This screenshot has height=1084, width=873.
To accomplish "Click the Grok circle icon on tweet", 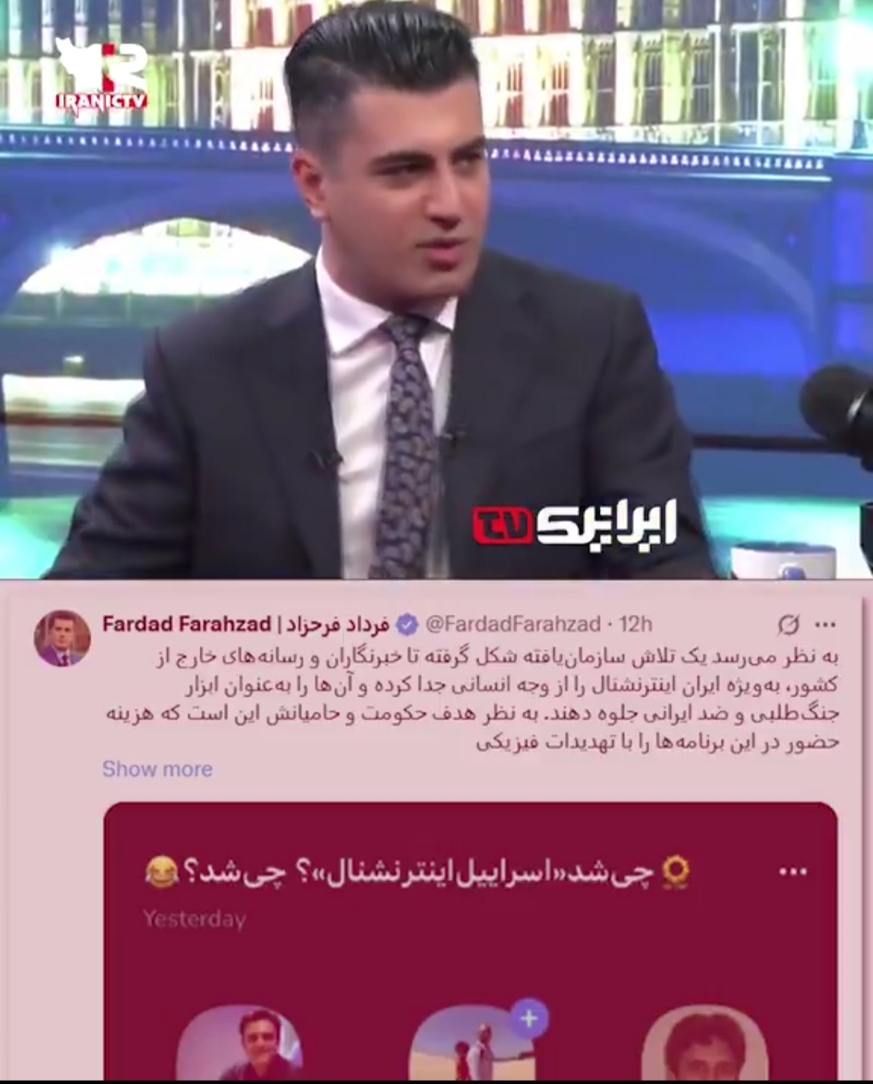I will [788, 624].
